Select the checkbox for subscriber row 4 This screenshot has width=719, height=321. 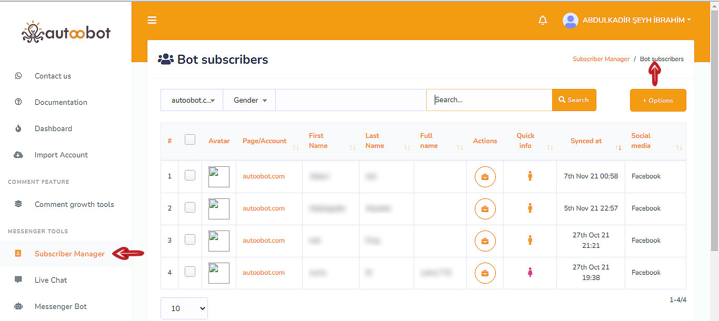point(190,272)
